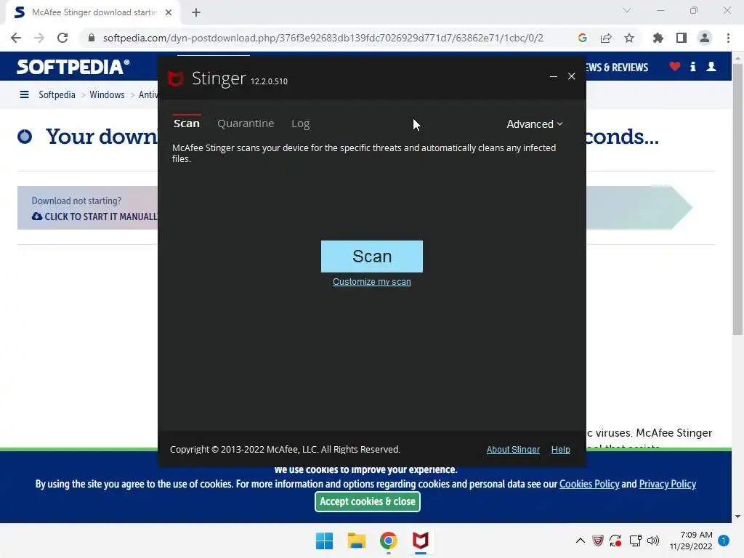Screen dimensions: 744x558
Task: Click Windows breadcrumb link
Action: (x=107, y=95)
